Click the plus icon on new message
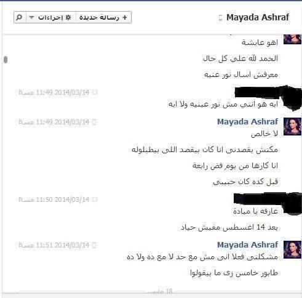 (x=124, y=18)
